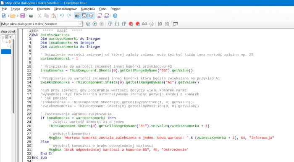Click the New document icon
Image resolution: width=294 pixels, height=162 pixels.
click(4, 16)
